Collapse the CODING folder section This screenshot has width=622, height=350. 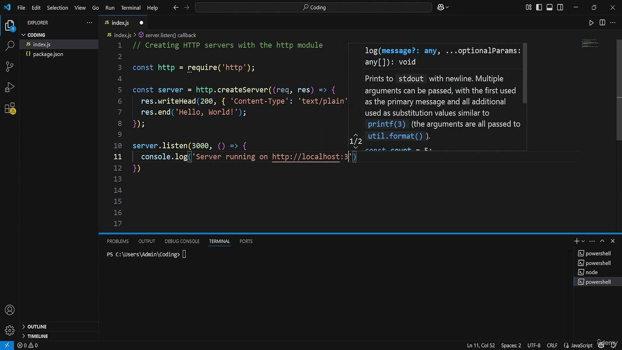coord(59,35)
